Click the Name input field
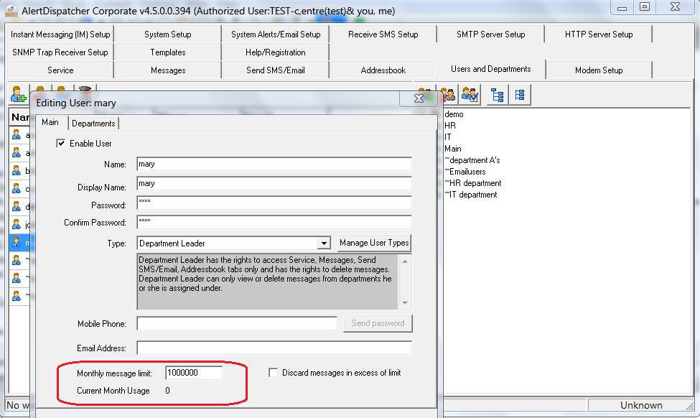The width and height of the screenshot is (700, 418). (274, 164)
